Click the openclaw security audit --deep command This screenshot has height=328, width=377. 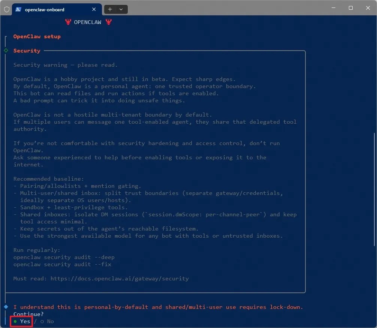[x=64, y=257]
